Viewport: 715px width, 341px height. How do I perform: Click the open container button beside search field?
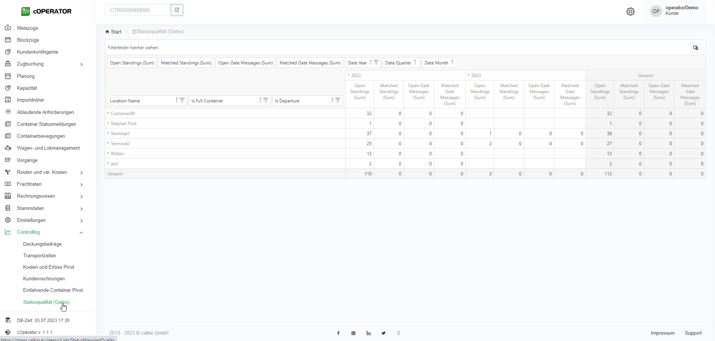pyautogui.click(x=177, y=10)
